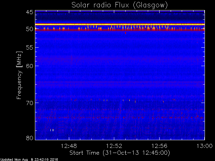
Task: Click the '12:56' time tick label
Action: [159, 146]
